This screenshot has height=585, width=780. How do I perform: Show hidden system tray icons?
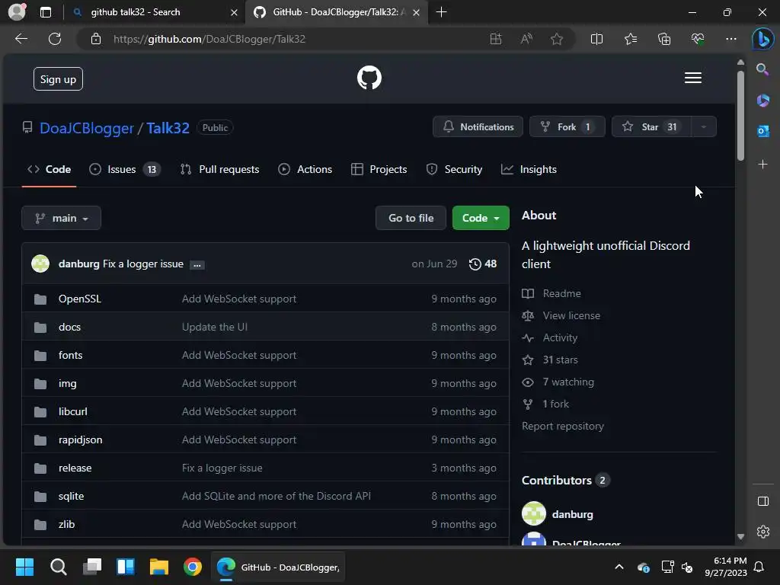tap(619, 567)
